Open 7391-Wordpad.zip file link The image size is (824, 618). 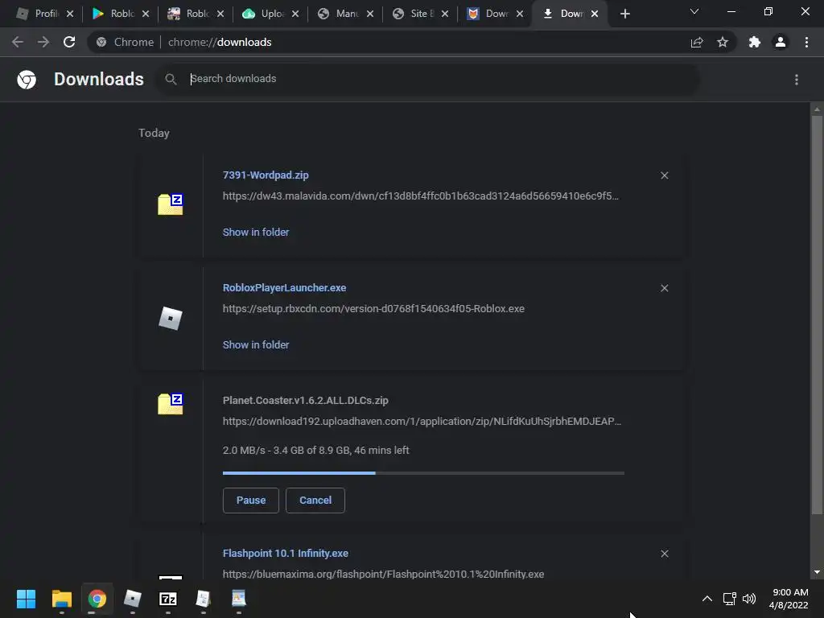tap(266, 175)
